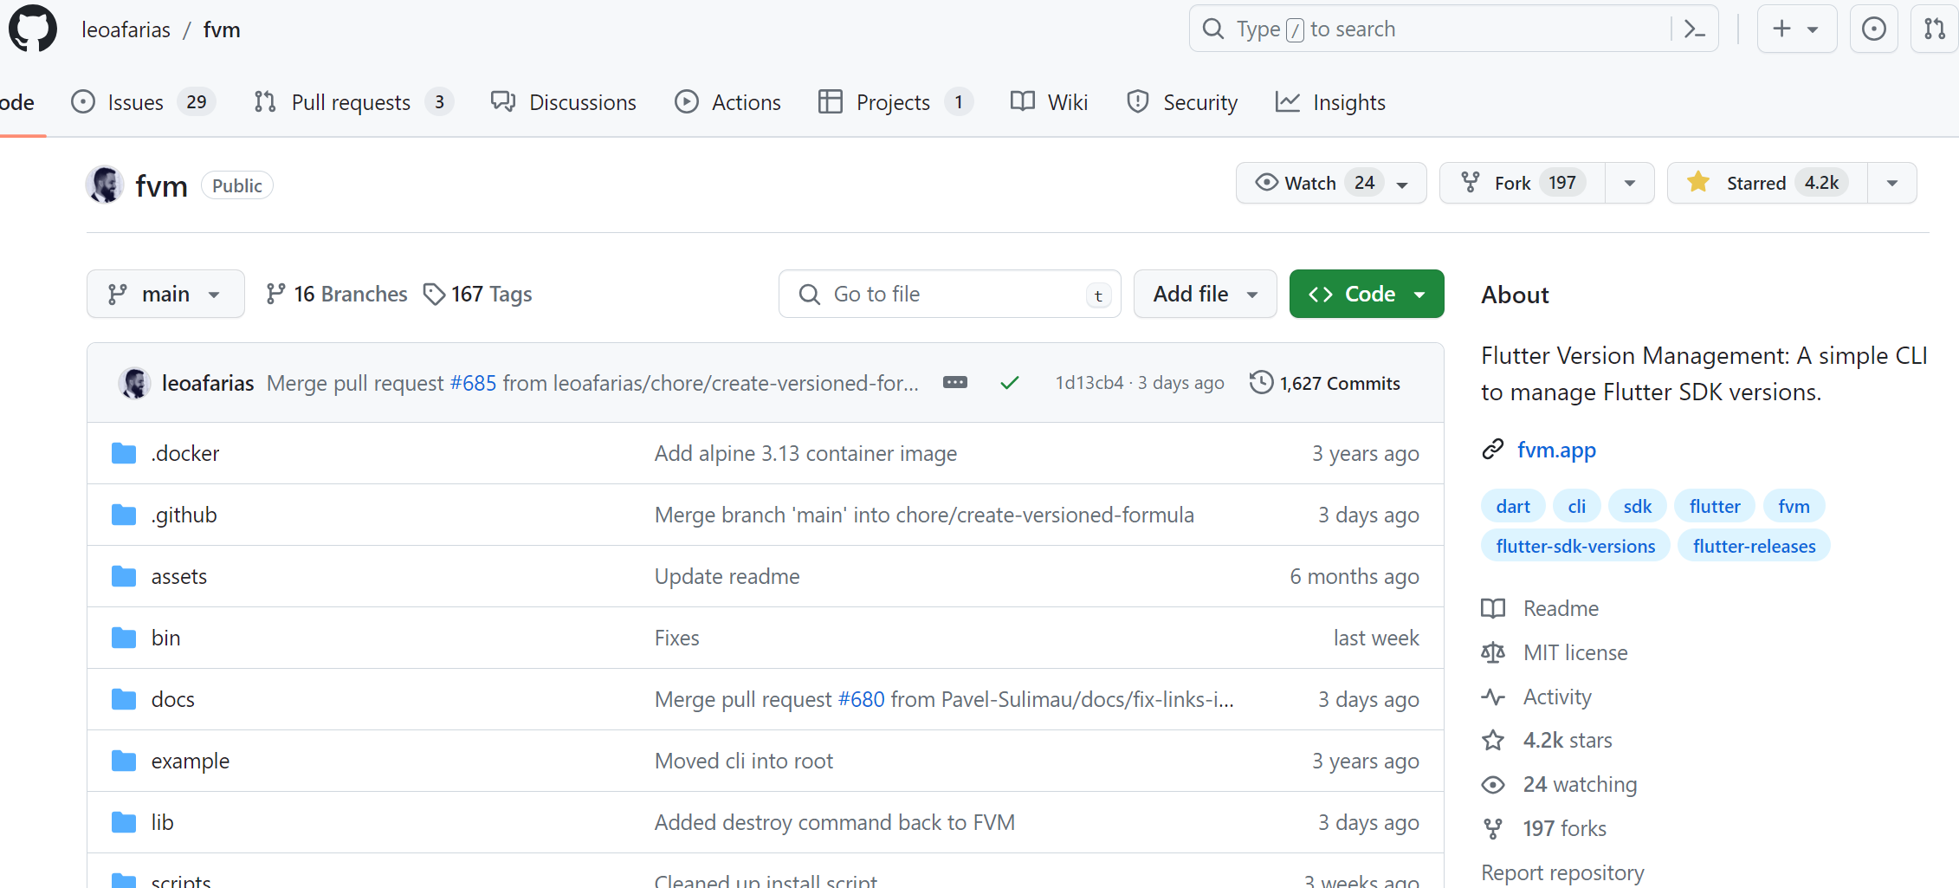
Task: Click the yellow star Starred button
Action: point(1768,183)
